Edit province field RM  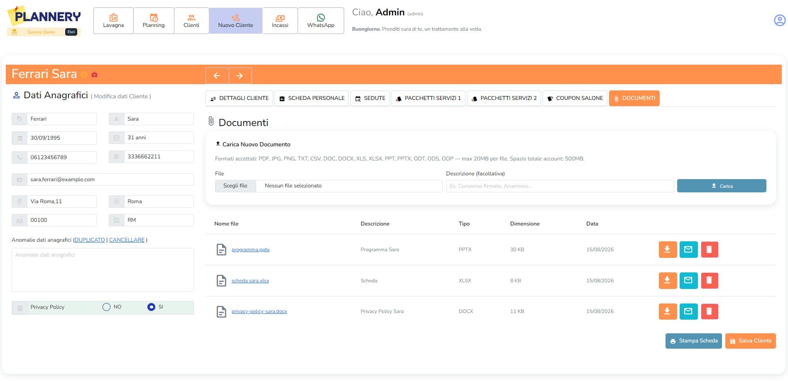[159, 220]
